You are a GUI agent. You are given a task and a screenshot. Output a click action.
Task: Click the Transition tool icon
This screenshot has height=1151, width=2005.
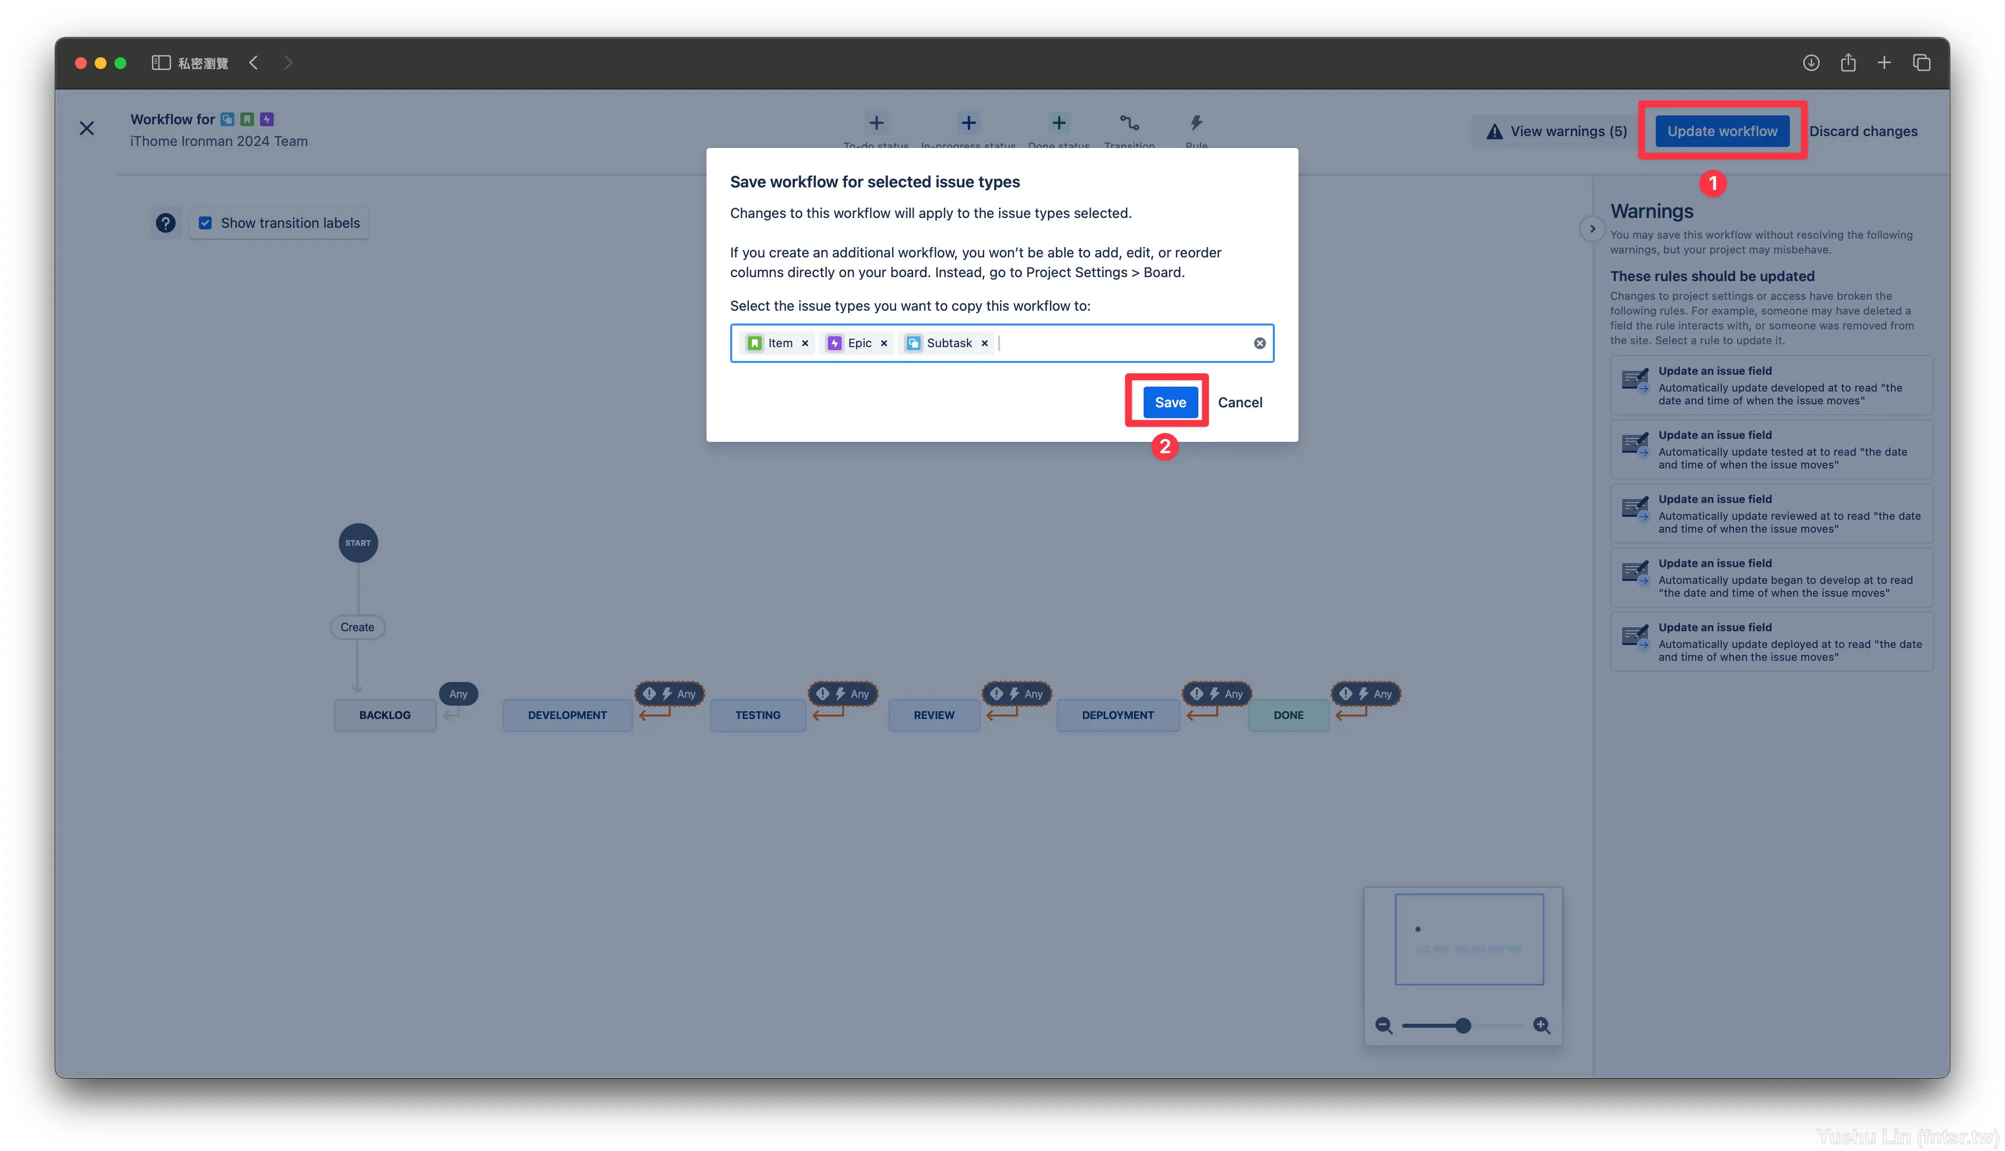[x=1129, y=125]
